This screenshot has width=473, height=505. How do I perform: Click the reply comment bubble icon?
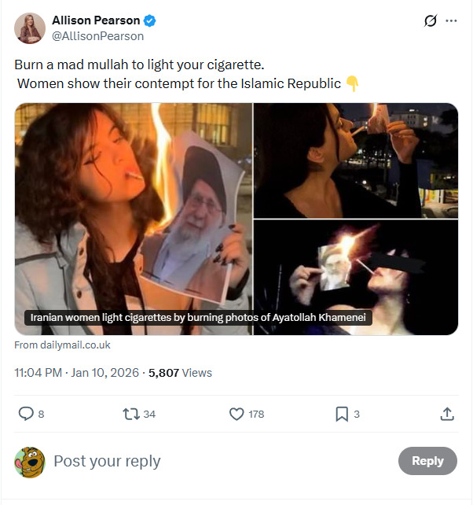point(26,414)
